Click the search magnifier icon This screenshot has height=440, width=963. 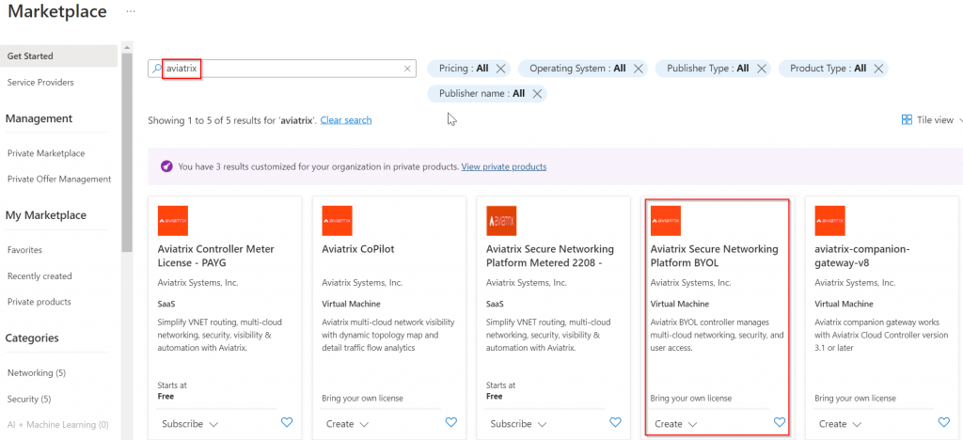click(x=156, y=69)
